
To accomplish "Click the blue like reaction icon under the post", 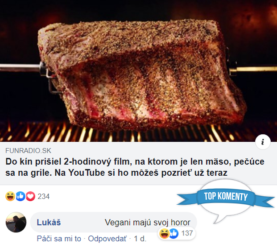I will tap(21, 196).
